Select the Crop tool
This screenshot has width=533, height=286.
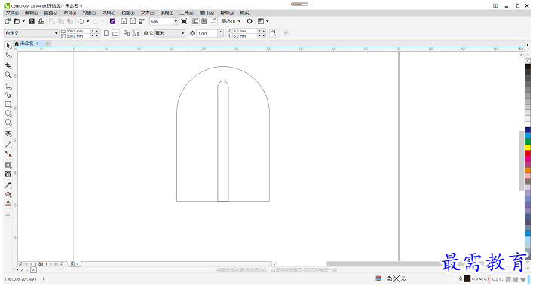click(8, 65)
